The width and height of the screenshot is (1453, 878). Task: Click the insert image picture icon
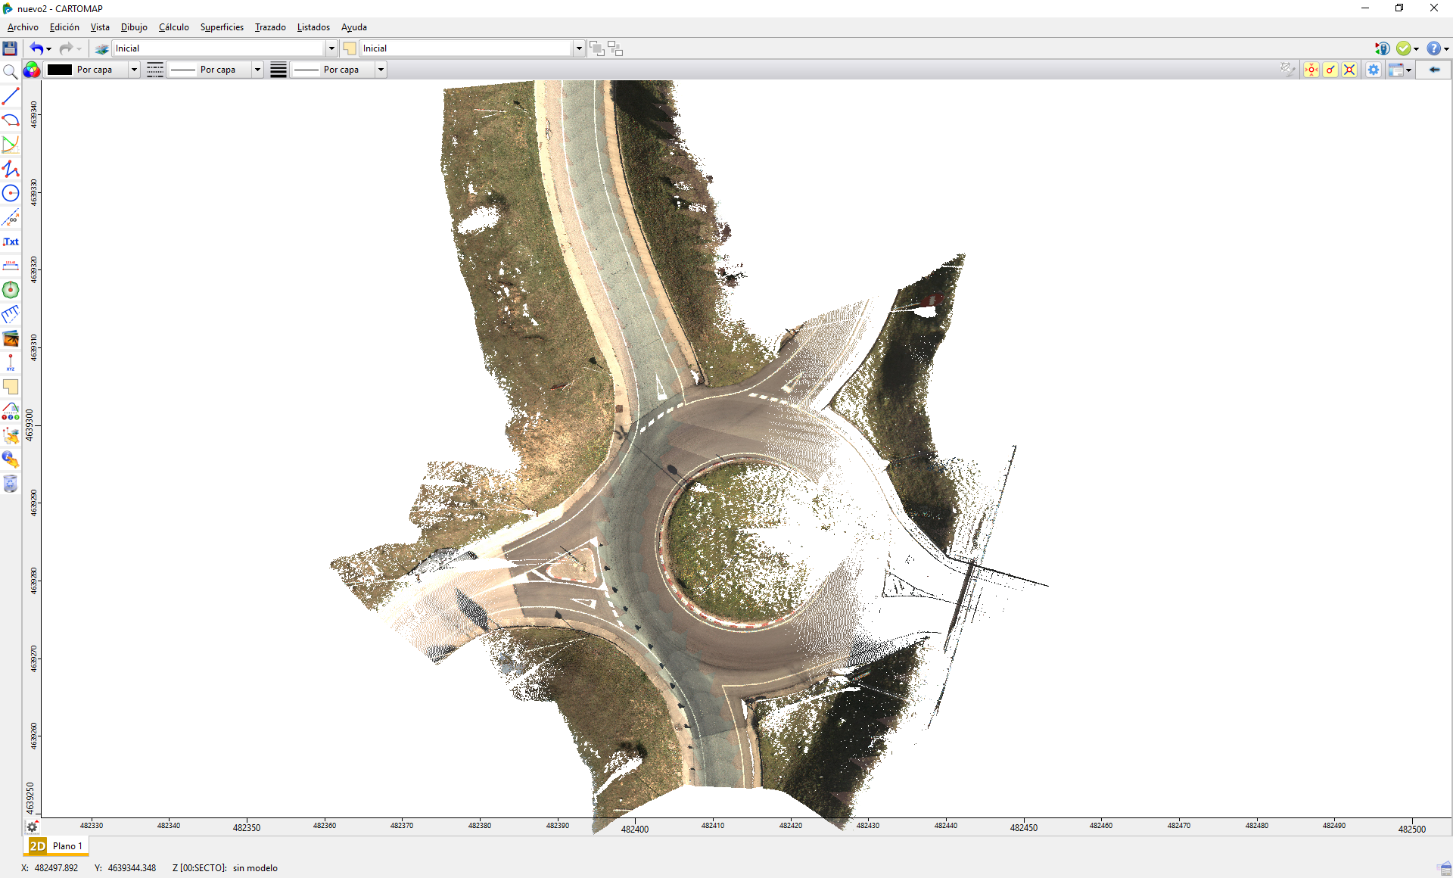(11, 338)
